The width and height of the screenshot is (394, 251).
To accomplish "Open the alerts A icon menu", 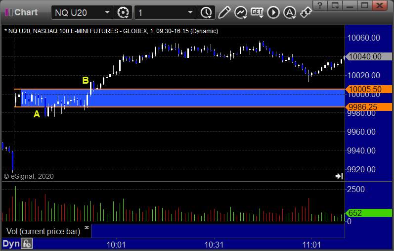I will (290, 12).
